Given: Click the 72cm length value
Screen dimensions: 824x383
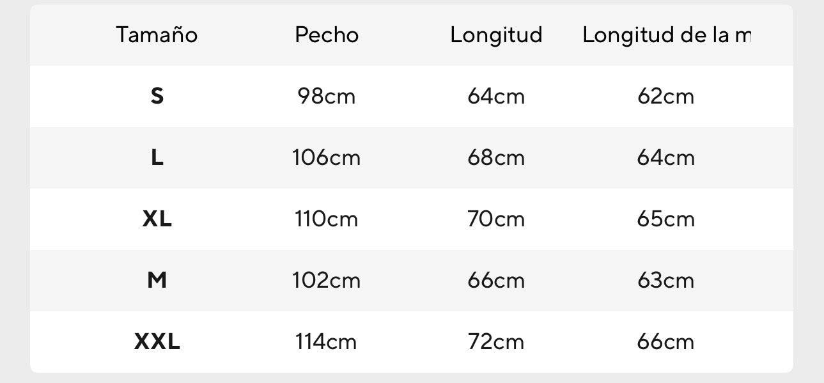Looking at the screenshot, I should [496, 342].
